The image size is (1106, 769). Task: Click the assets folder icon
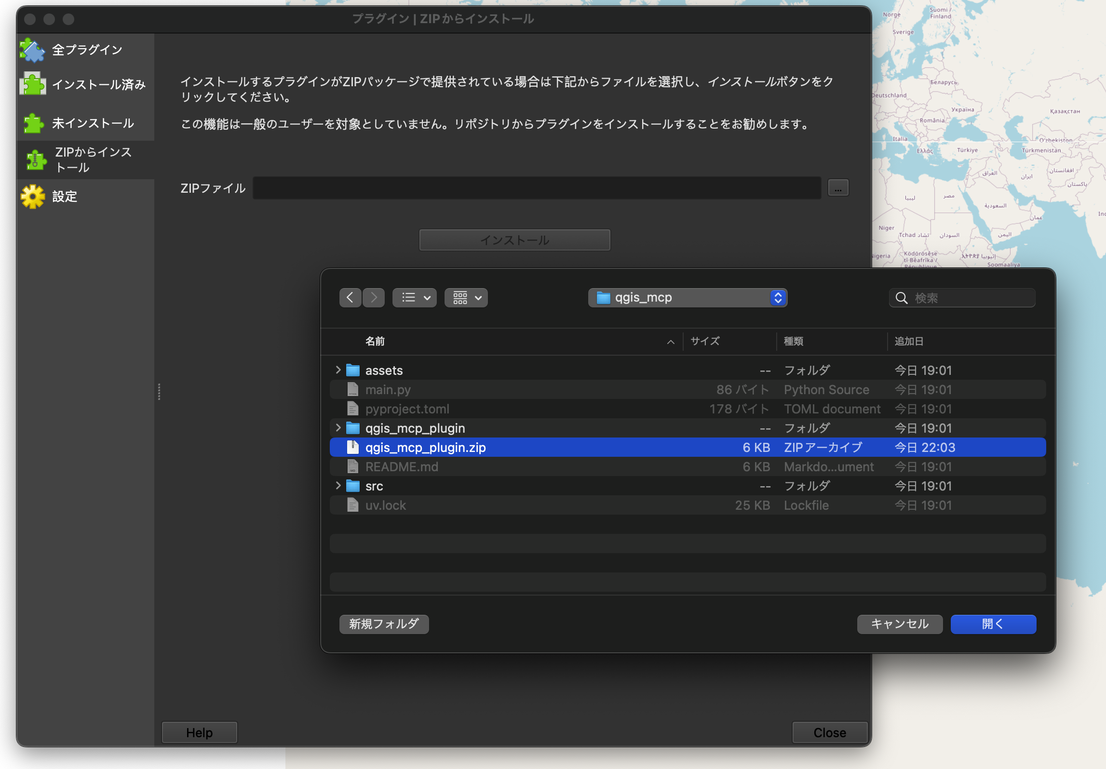click(x=353, y=370)
